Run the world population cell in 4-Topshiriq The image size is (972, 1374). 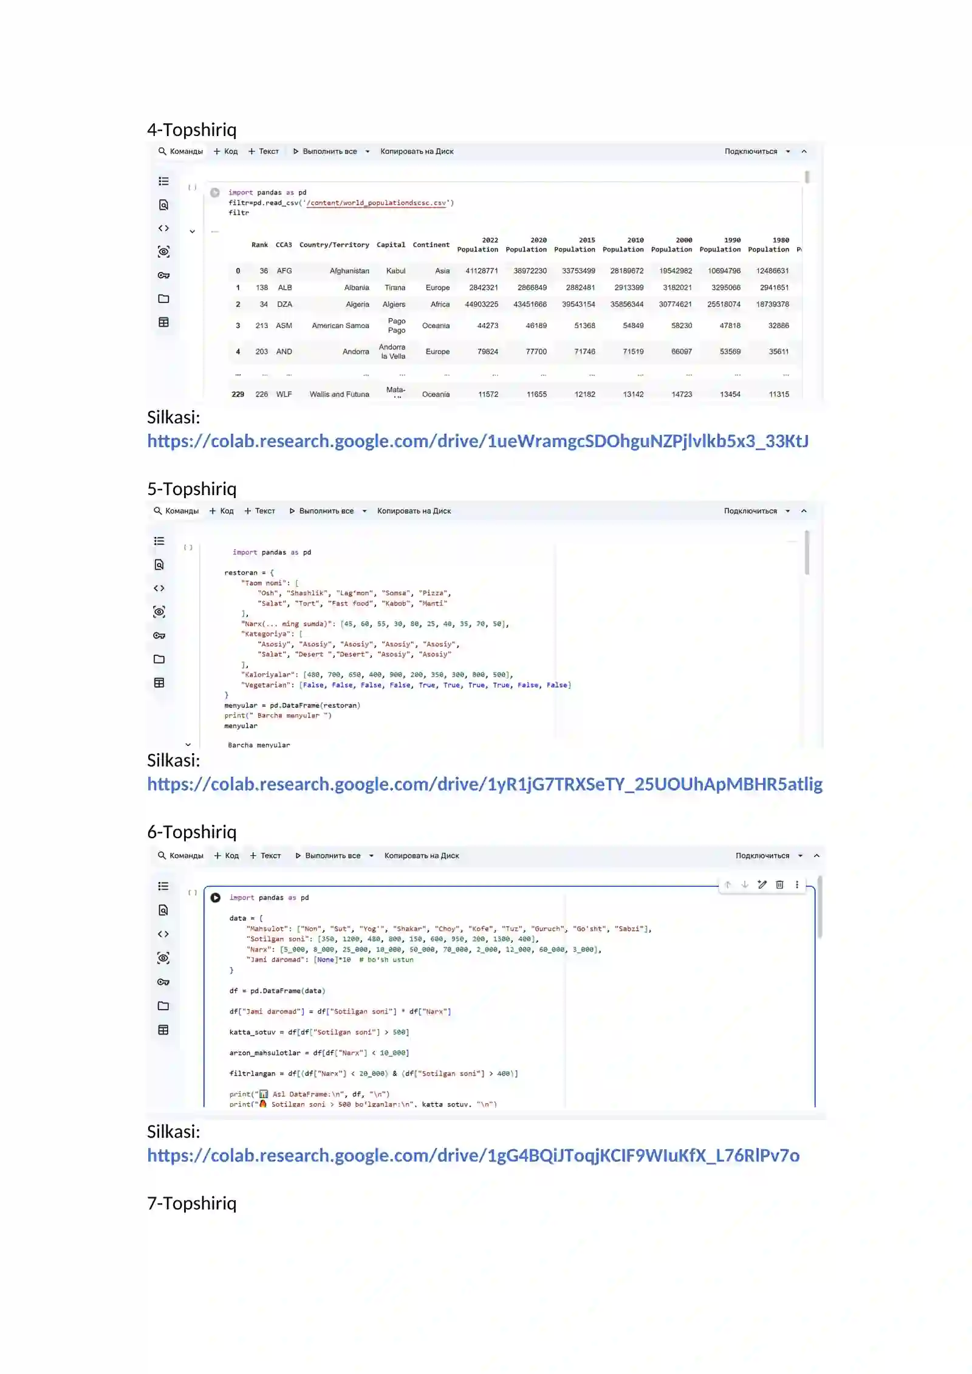[215, 193]
